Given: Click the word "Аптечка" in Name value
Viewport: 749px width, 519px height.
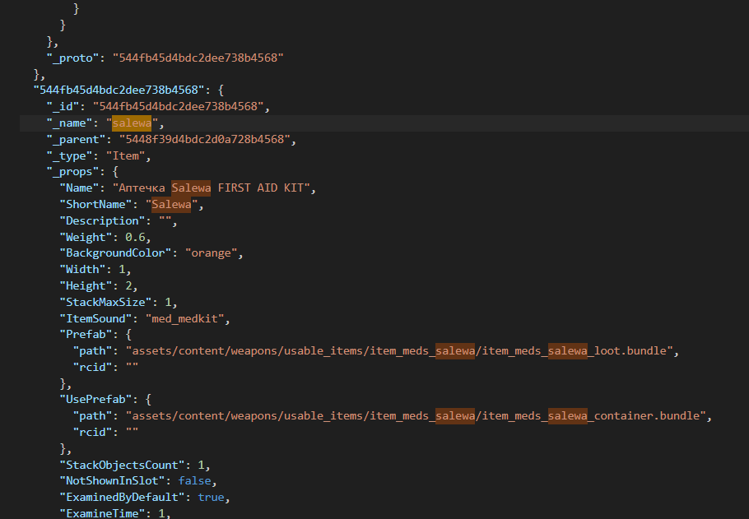Looking at the screenshot, I should coord(142,188).
